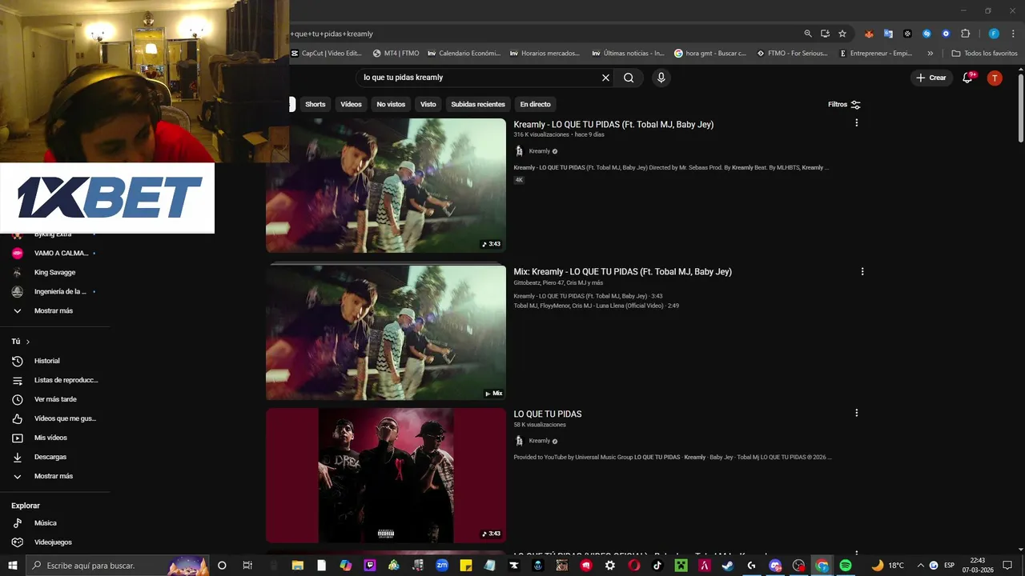Open Ver más tarde in sidebar
Image resolution: width=1025 pixels, height=576 pixels.
[54, 399]
